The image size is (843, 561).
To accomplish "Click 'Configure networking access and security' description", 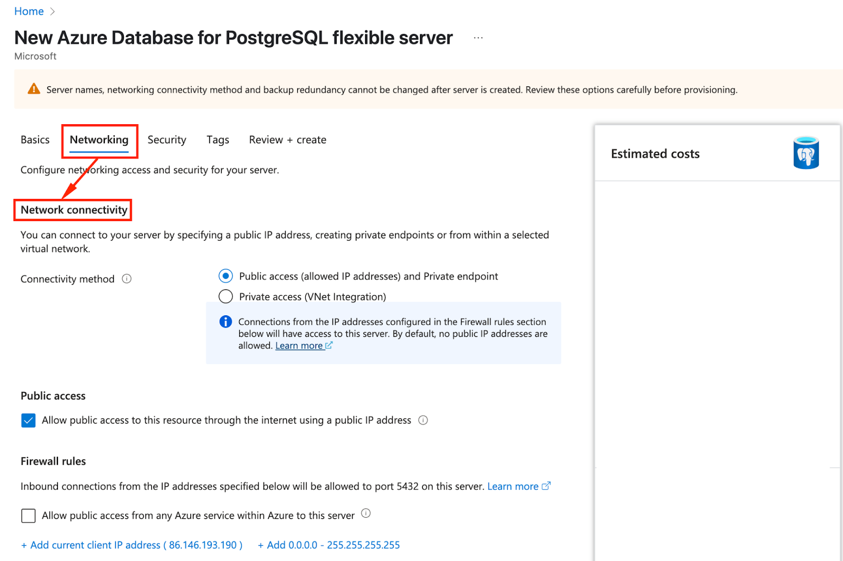I will 150,170.
